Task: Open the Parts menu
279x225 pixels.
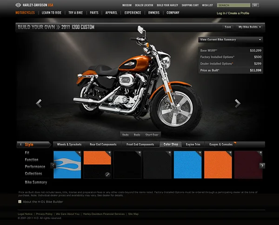Action: [94, 13]
